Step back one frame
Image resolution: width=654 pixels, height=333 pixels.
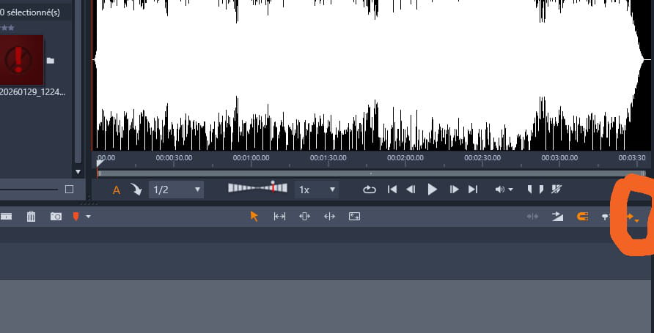(411, 190)
